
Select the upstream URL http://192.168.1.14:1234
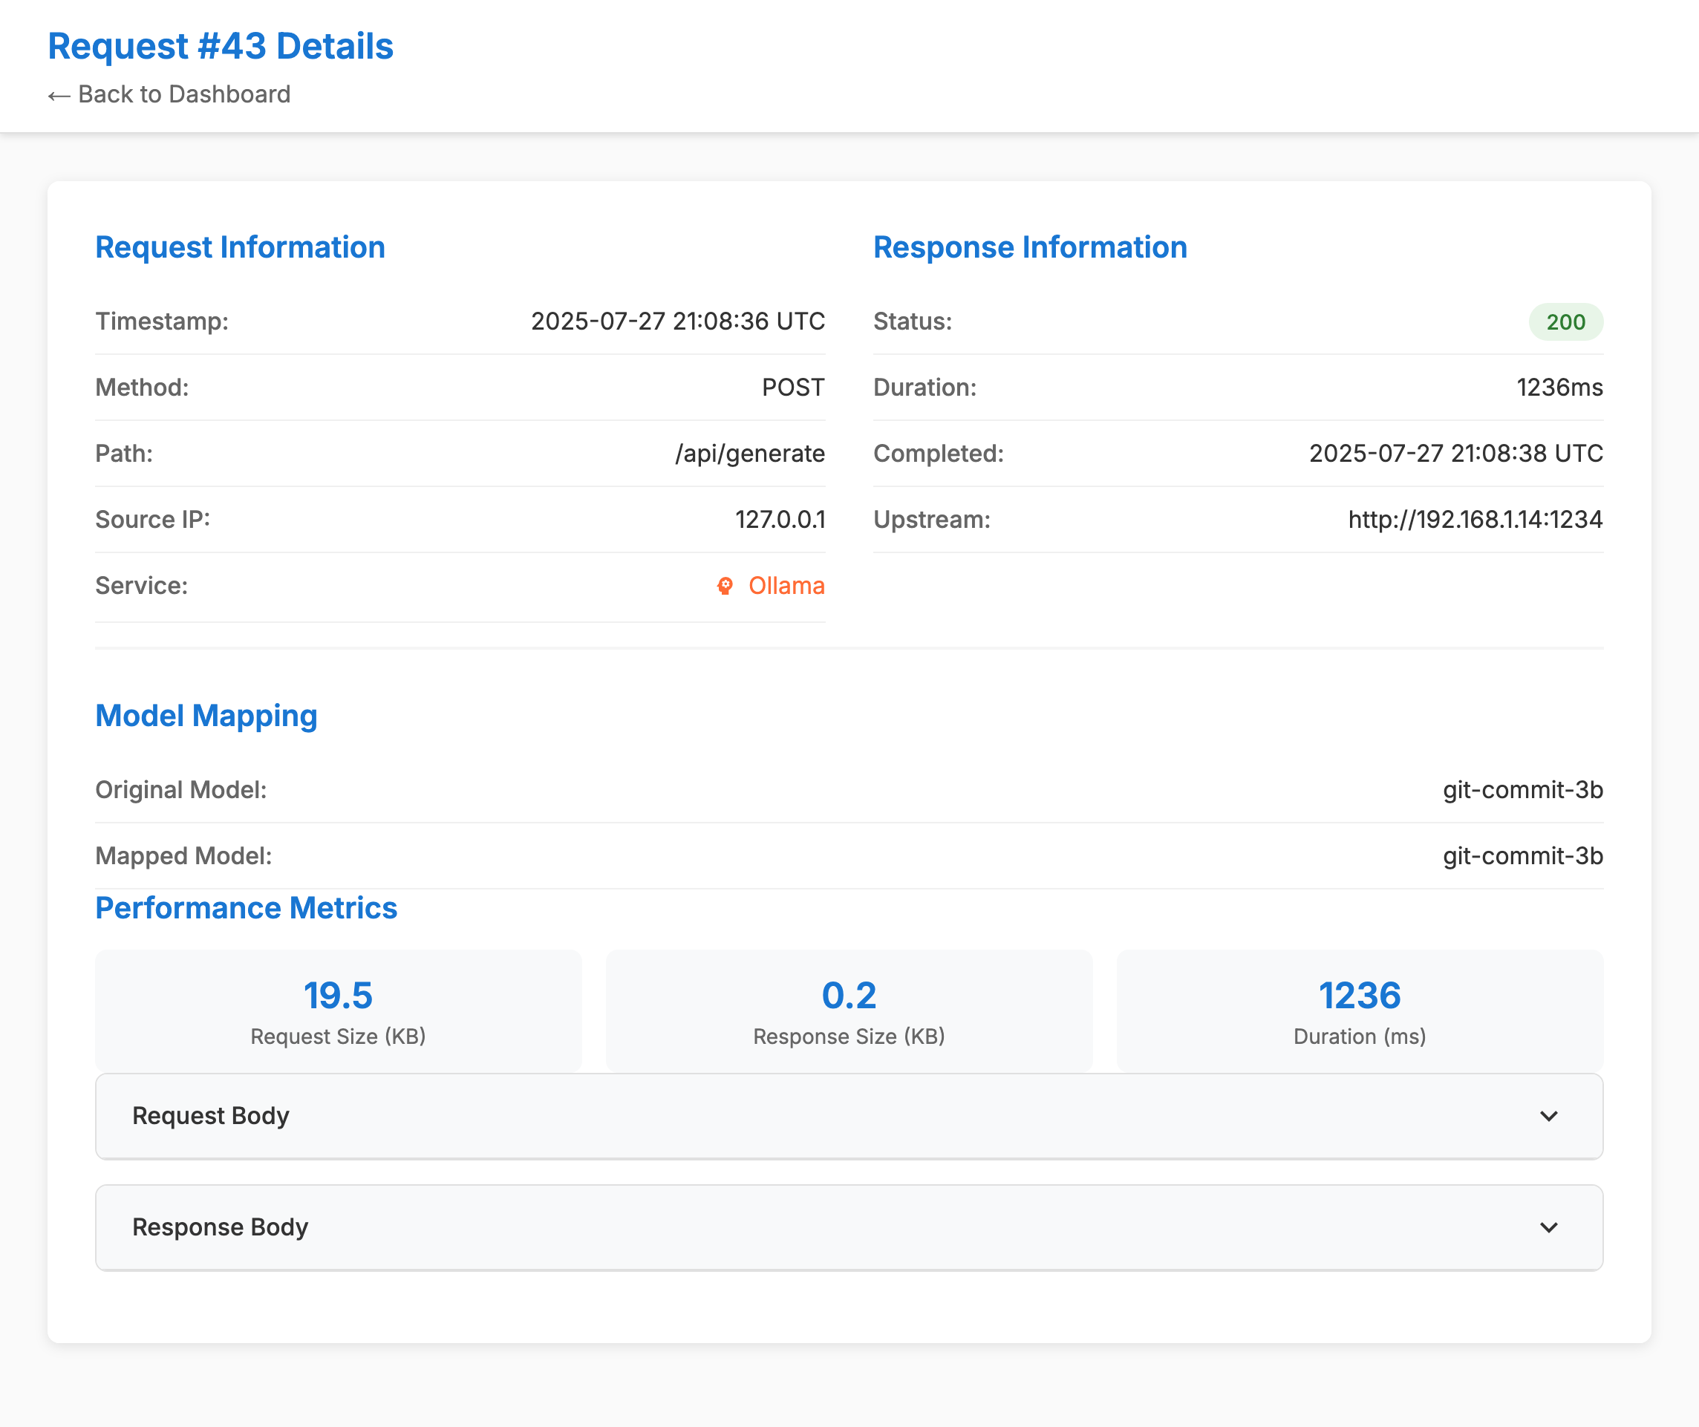pos(1474,520)
